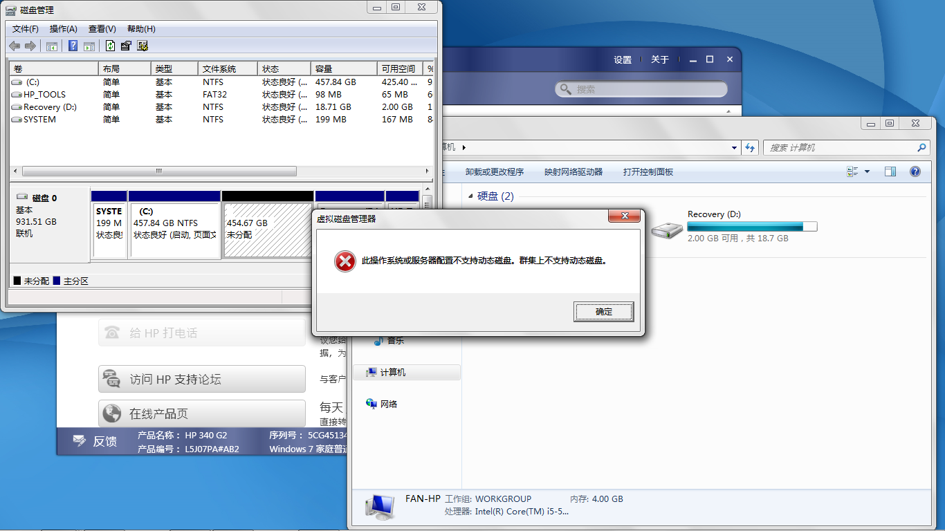Image resolution: width=945 pixels, height=531 pixels.
Task: Click 访问 HP 支持论坛 button
Action: (x=202, y=379)
